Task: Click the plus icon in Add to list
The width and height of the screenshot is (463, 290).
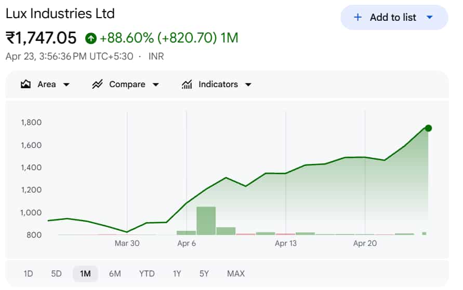Action: 358,17
